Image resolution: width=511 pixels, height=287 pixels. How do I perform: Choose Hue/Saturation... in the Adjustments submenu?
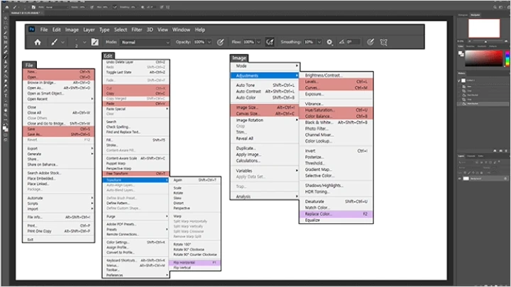(x=336, y=110)
